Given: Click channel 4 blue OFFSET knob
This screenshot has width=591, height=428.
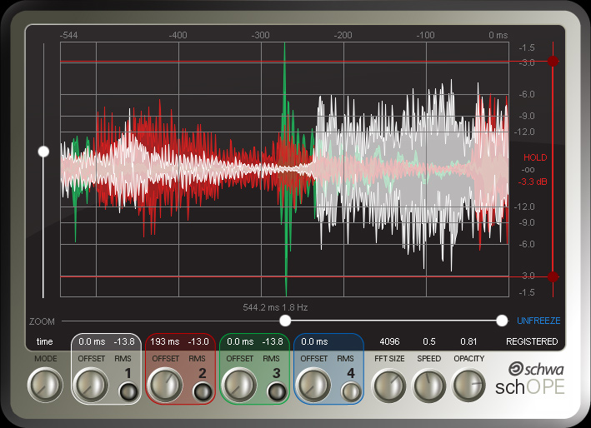Looking at the screenshot, I should point(313,386).
